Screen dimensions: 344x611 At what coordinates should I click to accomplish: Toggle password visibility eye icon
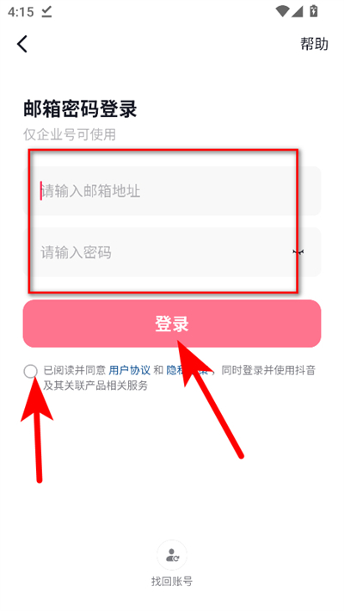(298, 252)
